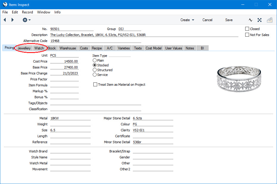This screenshot has width=277, height=184.
Task: Click the Base Price field
Action: [64, 67]
